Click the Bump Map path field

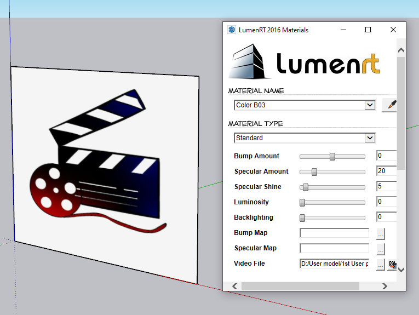pos(334,233)
